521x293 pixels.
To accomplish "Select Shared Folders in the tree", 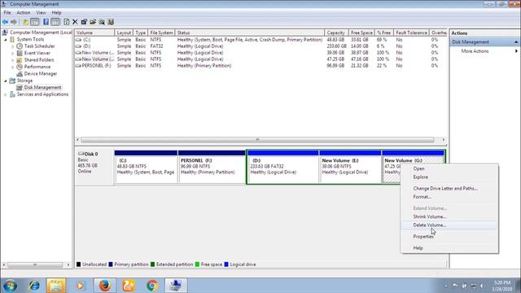I will 39,60.
